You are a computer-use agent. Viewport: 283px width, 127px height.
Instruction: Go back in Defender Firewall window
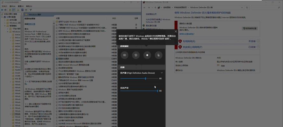click(x=144, y=8)
